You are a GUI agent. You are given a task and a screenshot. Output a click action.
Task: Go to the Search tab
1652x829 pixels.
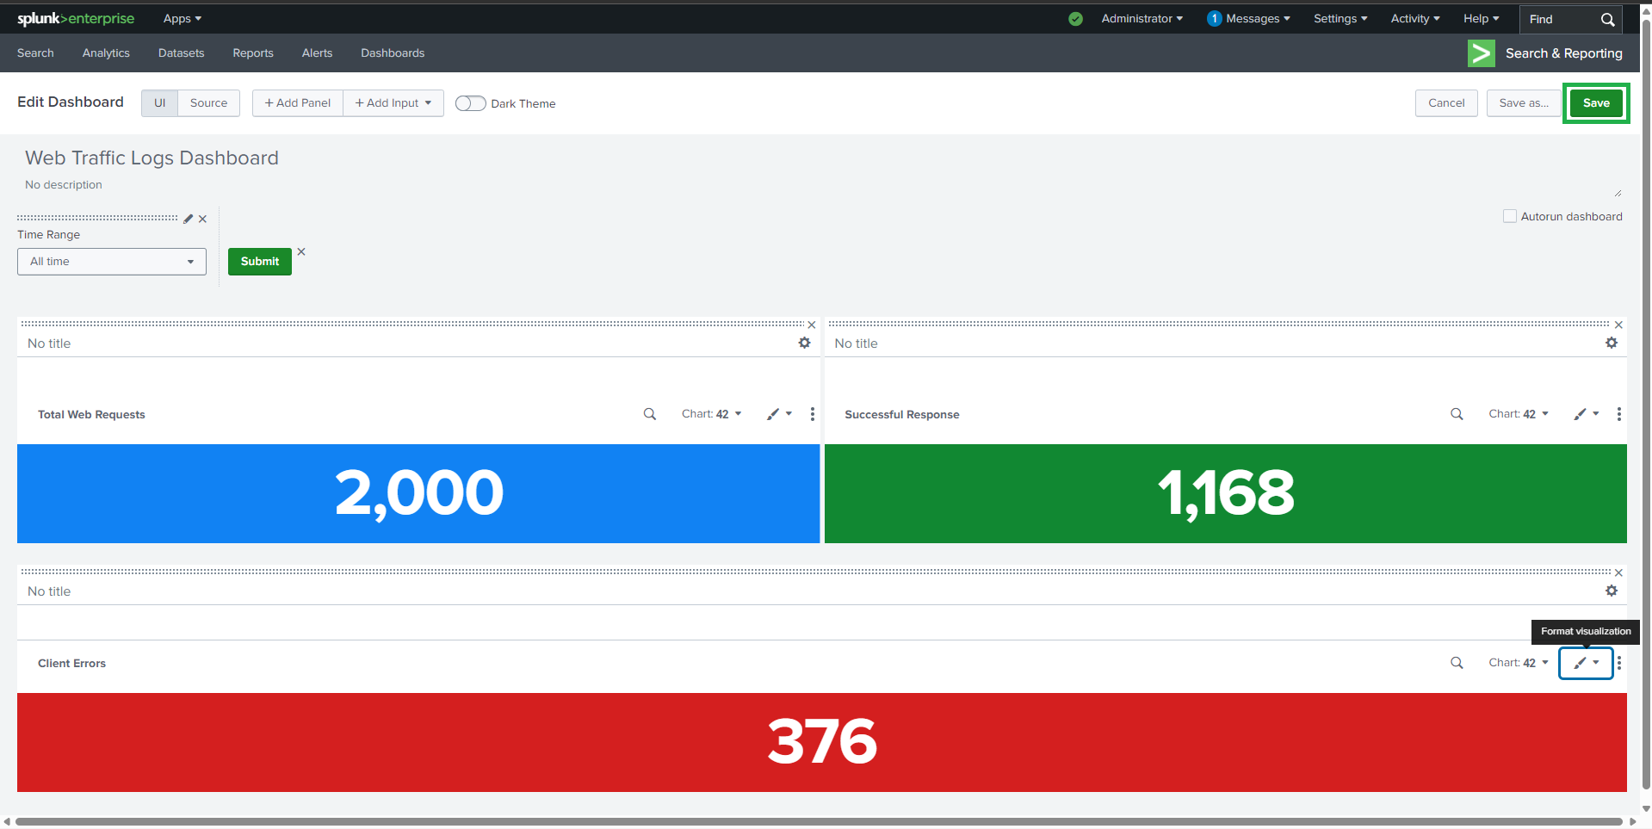pyautogui.click(x=35, y=53)
